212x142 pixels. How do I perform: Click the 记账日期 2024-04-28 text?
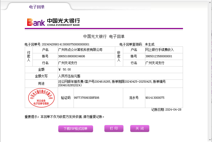166,110
